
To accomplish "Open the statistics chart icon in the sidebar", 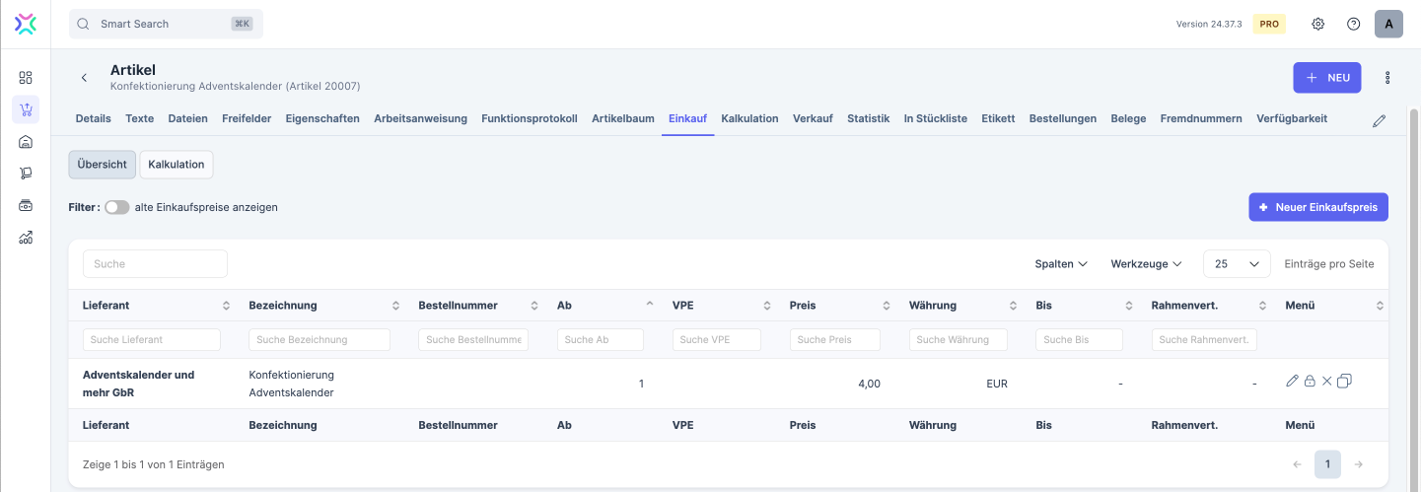I will (26, 238).
